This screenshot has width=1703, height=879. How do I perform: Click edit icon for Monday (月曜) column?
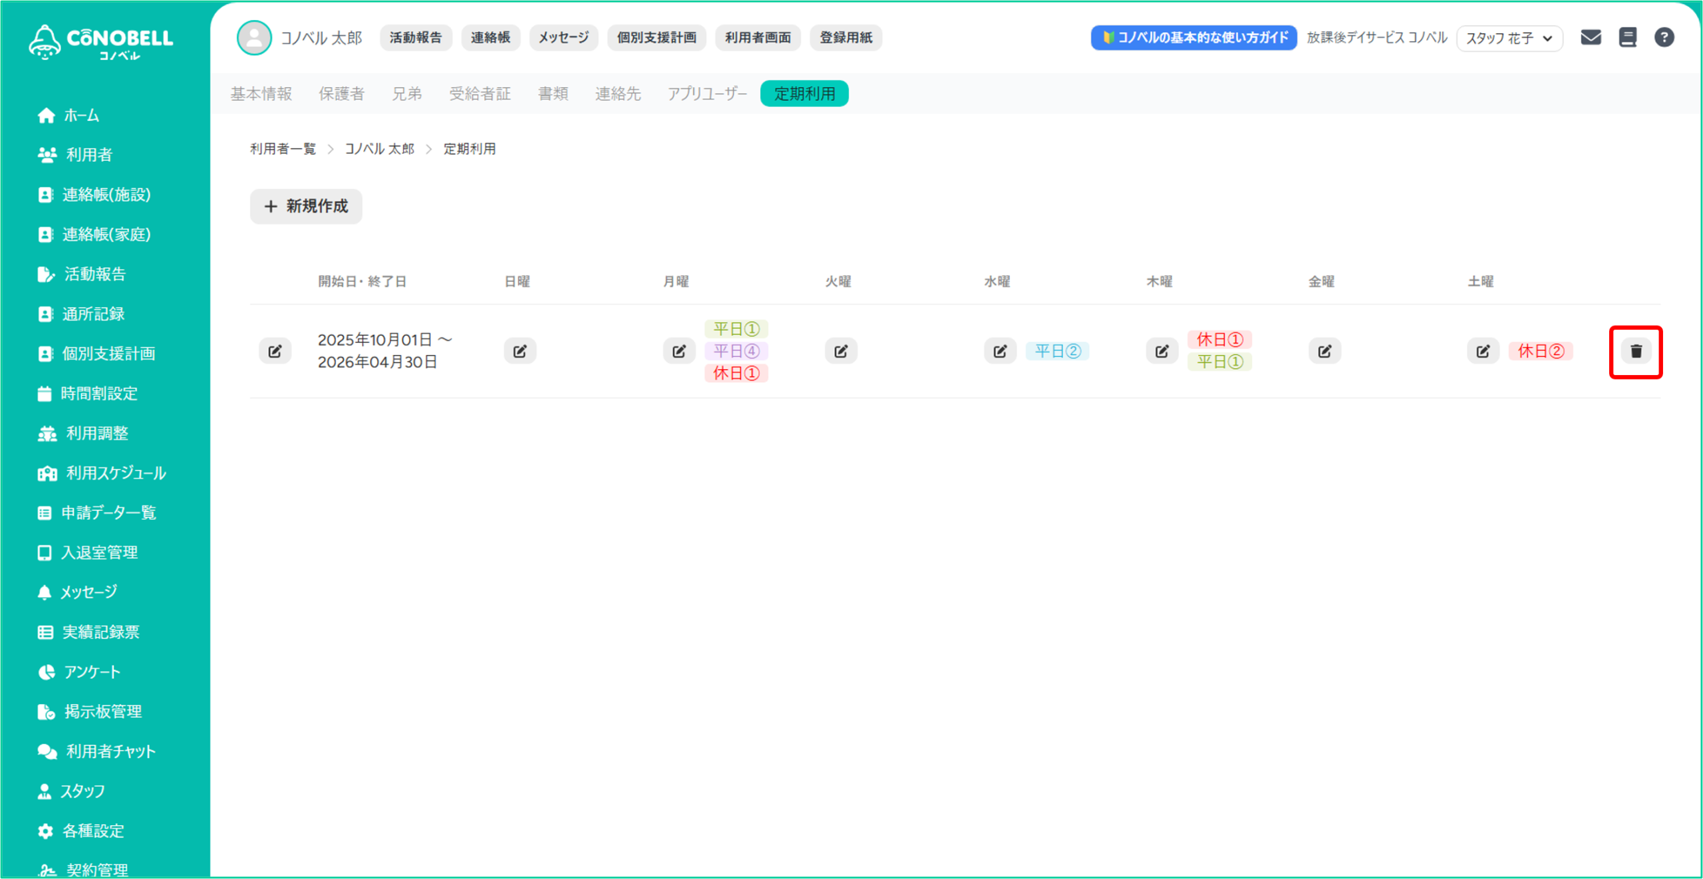[679, 351]
